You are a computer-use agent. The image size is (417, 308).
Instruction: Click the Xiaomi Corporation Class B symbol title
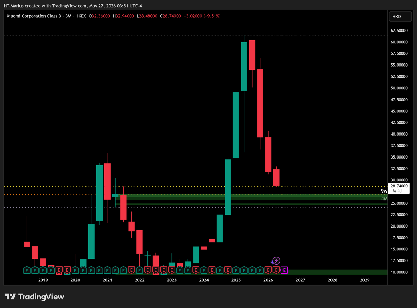point(33,16)
